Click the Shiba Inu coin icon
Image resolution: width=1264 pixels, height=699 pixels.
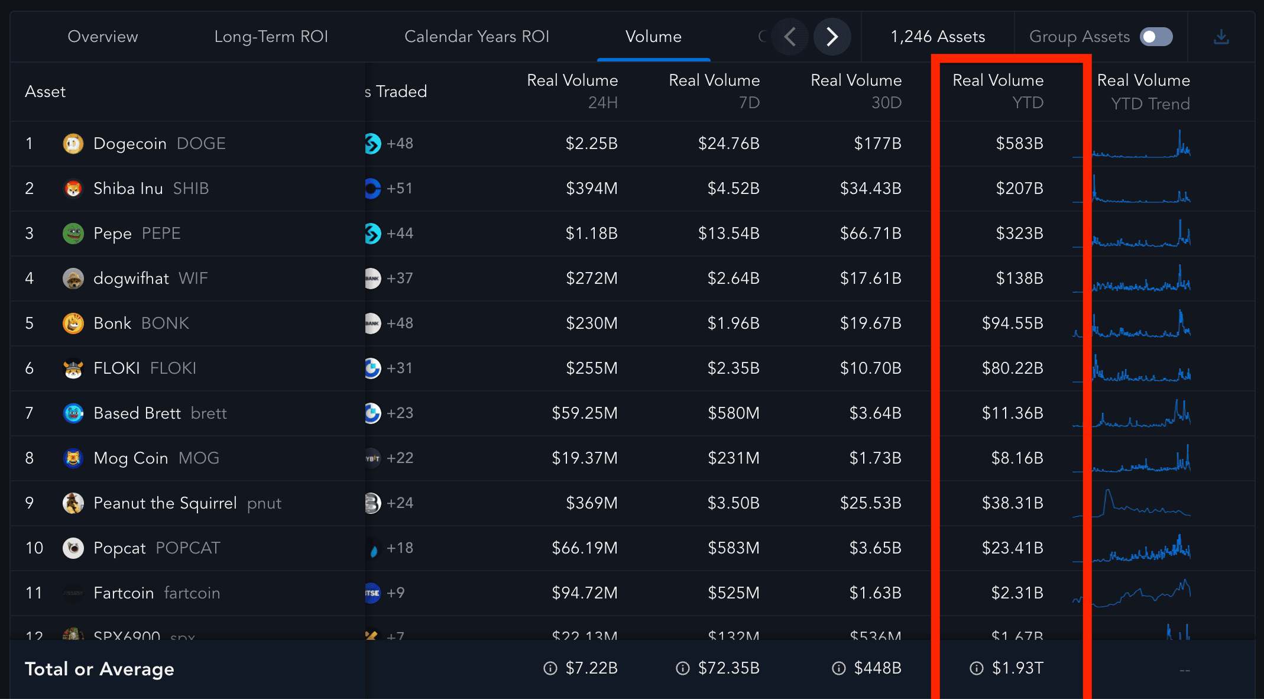pos(73,189)
